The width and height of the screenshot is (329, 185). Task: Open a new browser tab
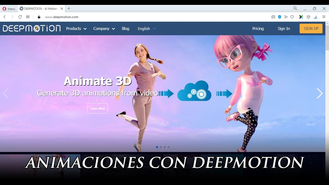[x=69, y=8]
